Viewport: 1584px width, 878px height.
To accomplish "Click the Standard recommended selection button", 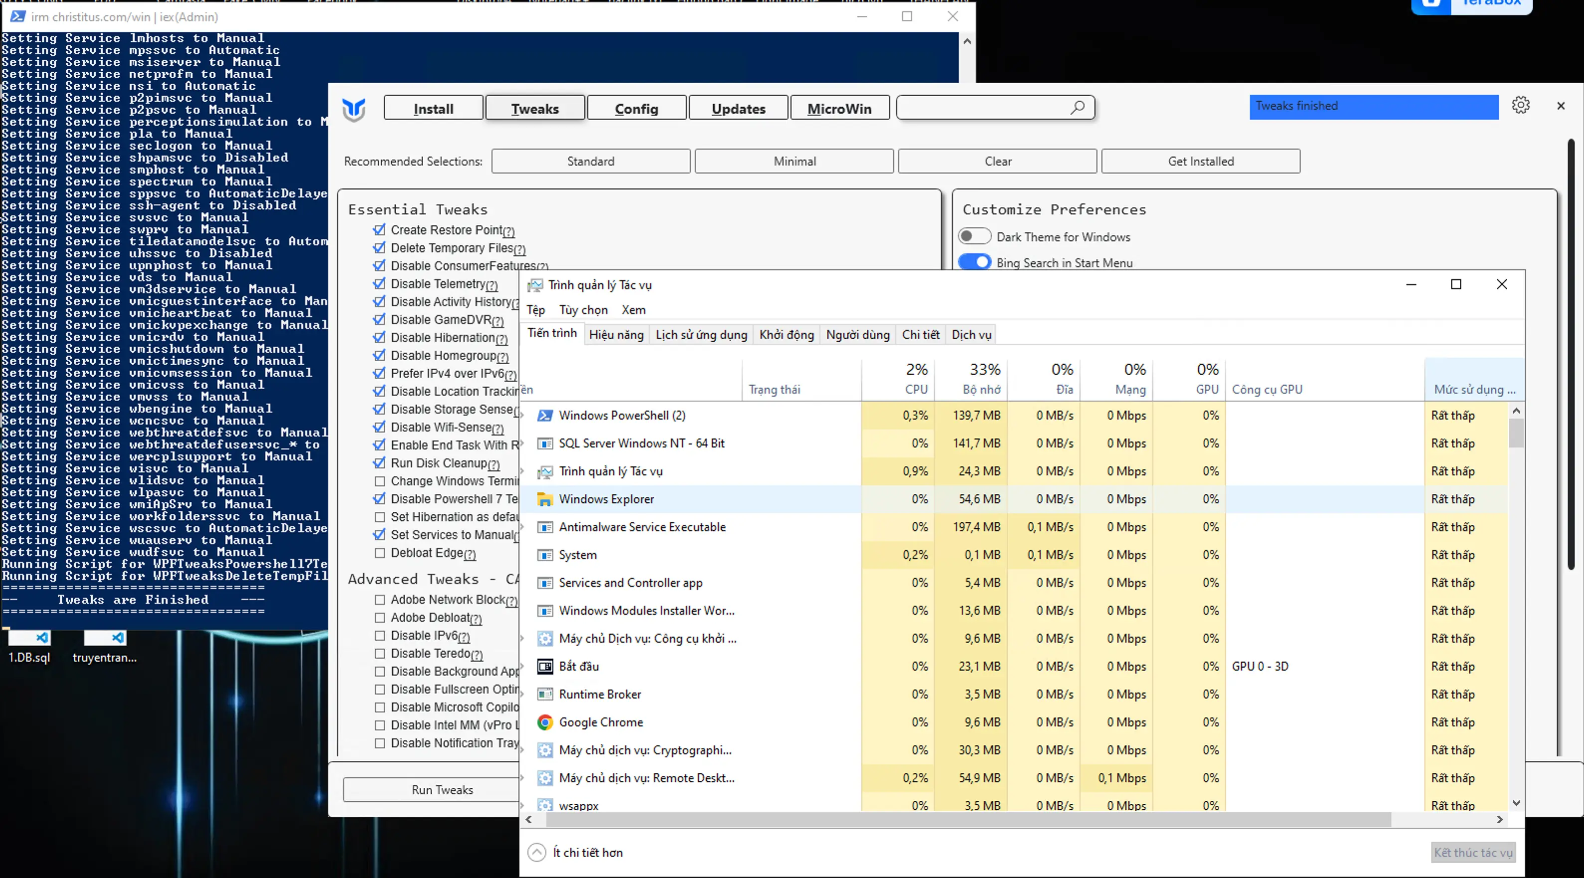I will 590,161.
